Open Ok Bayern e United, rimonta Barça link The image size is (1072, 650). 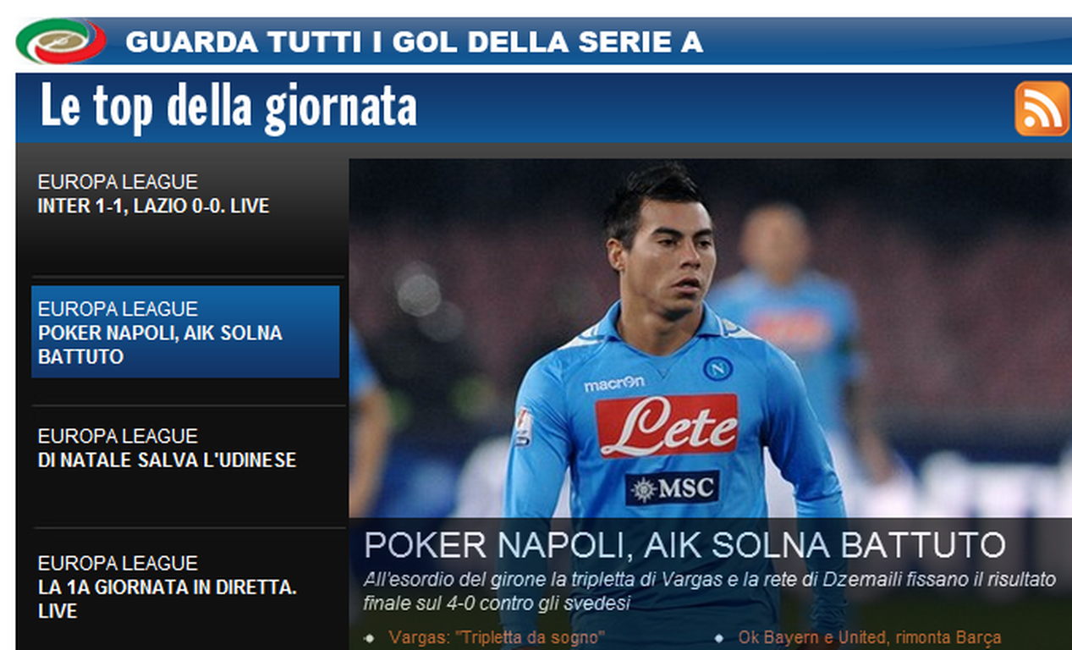(x=869, y=638)
